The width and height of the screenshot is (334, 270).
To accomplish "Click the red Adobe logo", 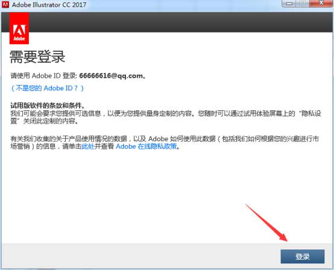I will tap(19, 28).
